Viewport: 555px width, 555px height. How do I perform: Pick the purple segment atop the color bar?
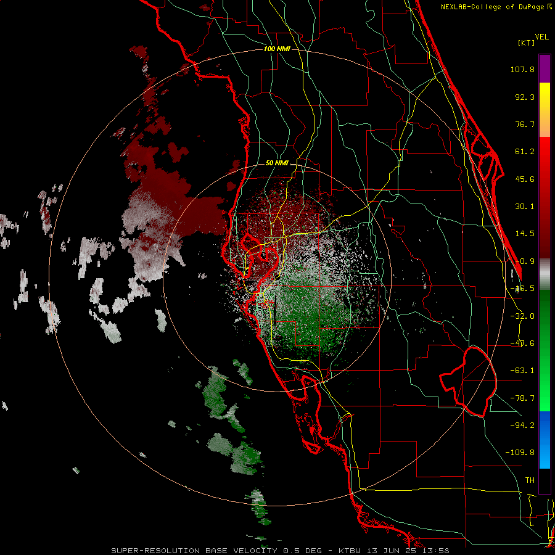tap(545, 68)
